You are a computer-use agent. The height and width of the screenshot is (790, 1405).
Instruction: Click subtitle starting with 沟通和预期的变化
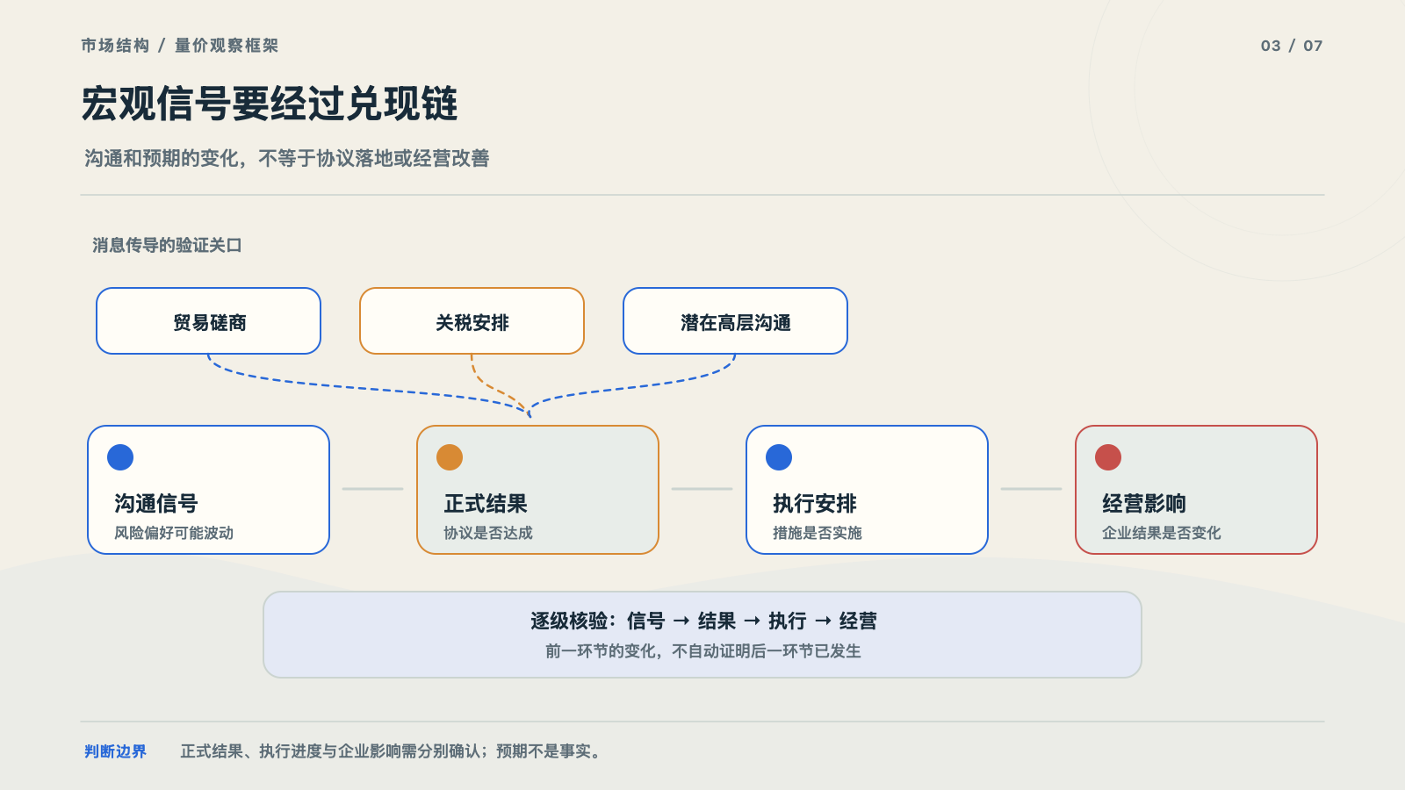[x=286, y=158]
